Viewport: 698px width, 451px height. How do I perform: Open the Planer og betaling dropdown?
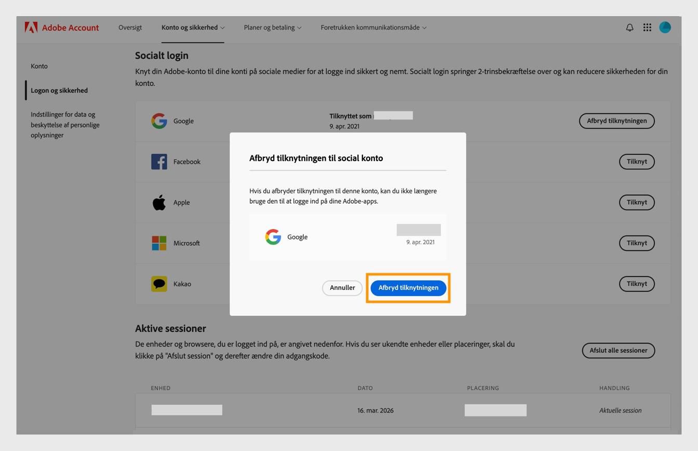click(x=272, y=27)
